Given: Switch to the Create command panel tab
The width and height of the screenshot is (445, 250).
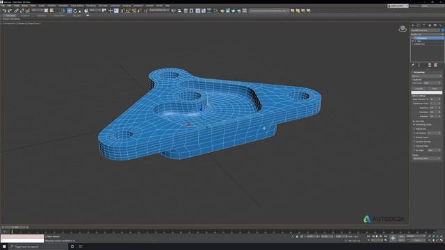Looking at the screenshot, I should click(412, 25).
